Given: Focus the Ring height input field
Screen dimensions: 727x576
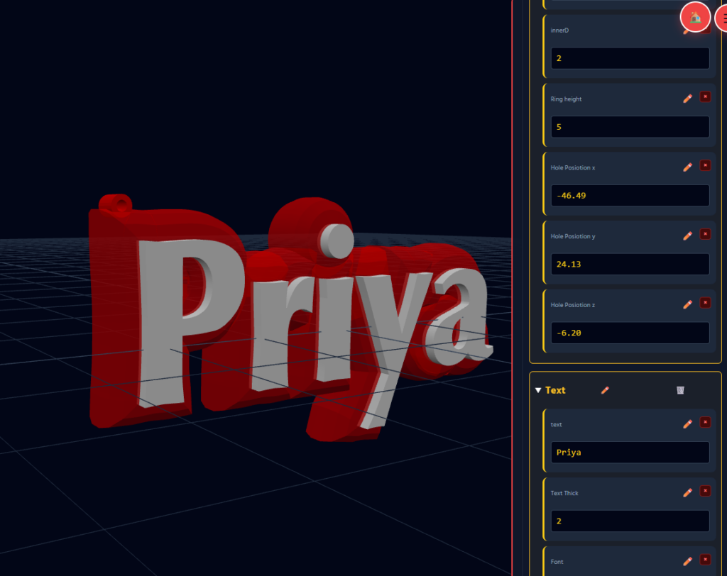Looking at the screenshot, I should [630, 127].
